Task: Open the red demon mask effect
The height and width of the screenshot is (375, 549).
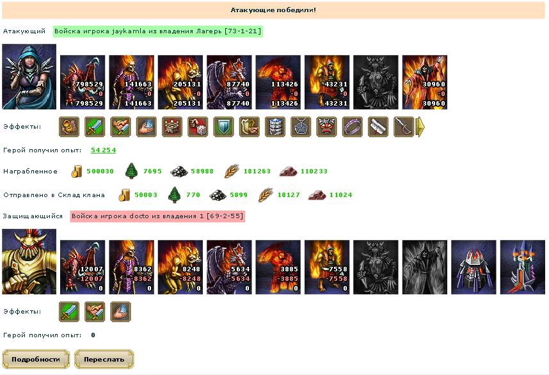Action: tap(326, 127)
